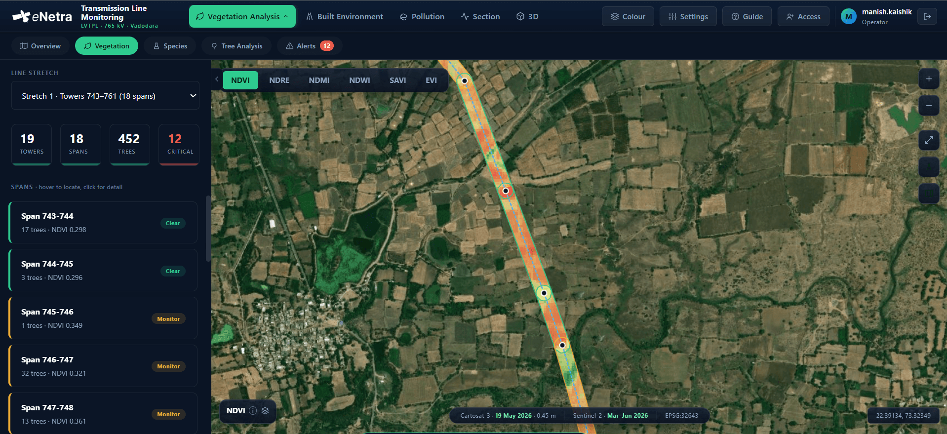Screen dimensions: 947x434
Task: Open the Pollution module
Action: coord(422,16)
